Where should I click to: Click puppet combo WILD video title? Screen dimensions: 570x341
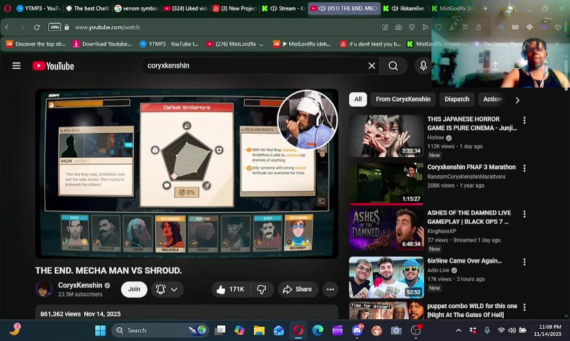[472, 310]
